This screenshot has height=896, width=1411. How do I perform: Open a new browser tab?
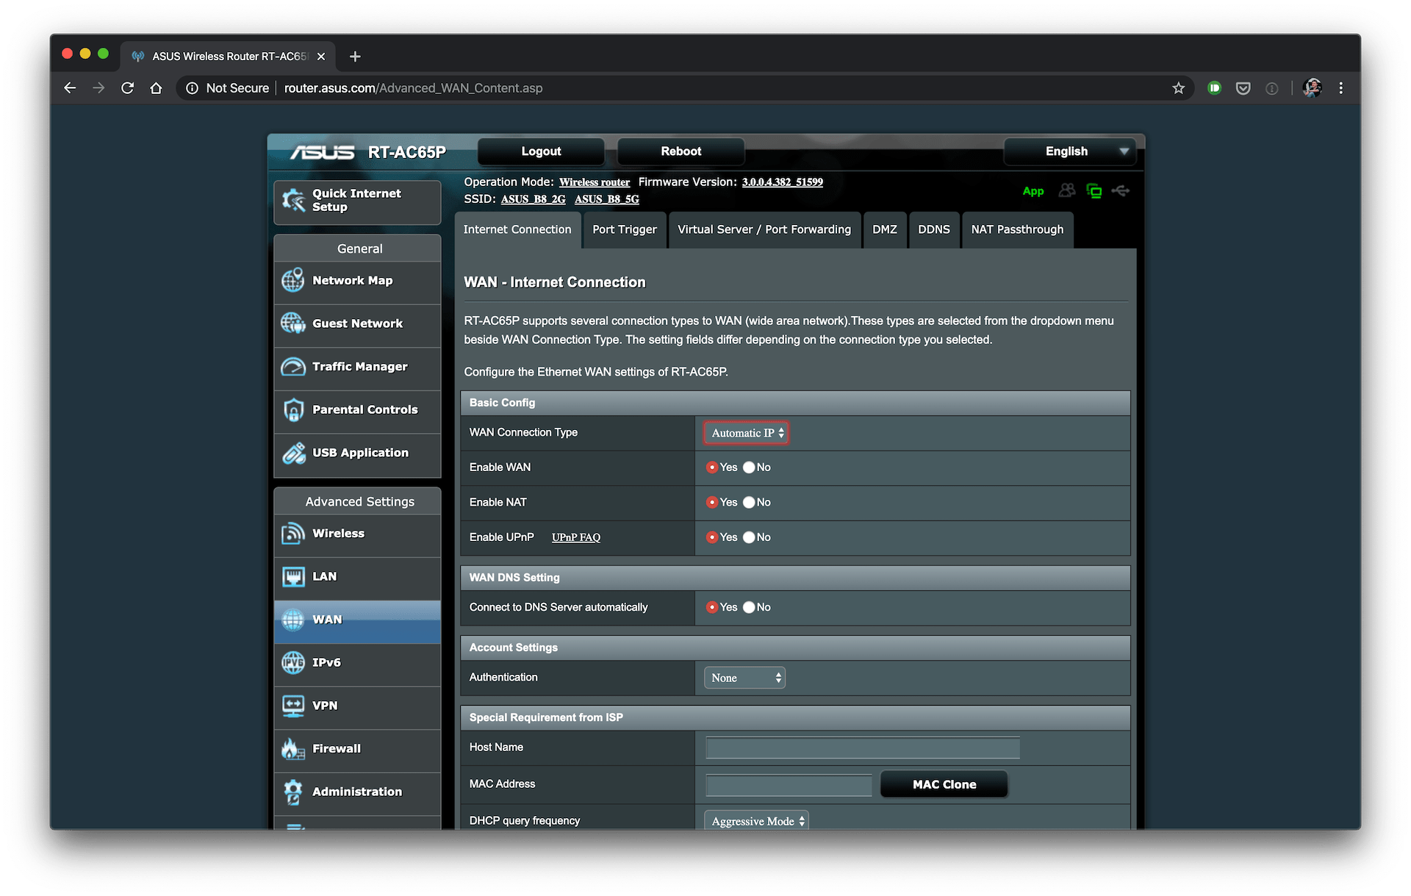tap(355, 57)
